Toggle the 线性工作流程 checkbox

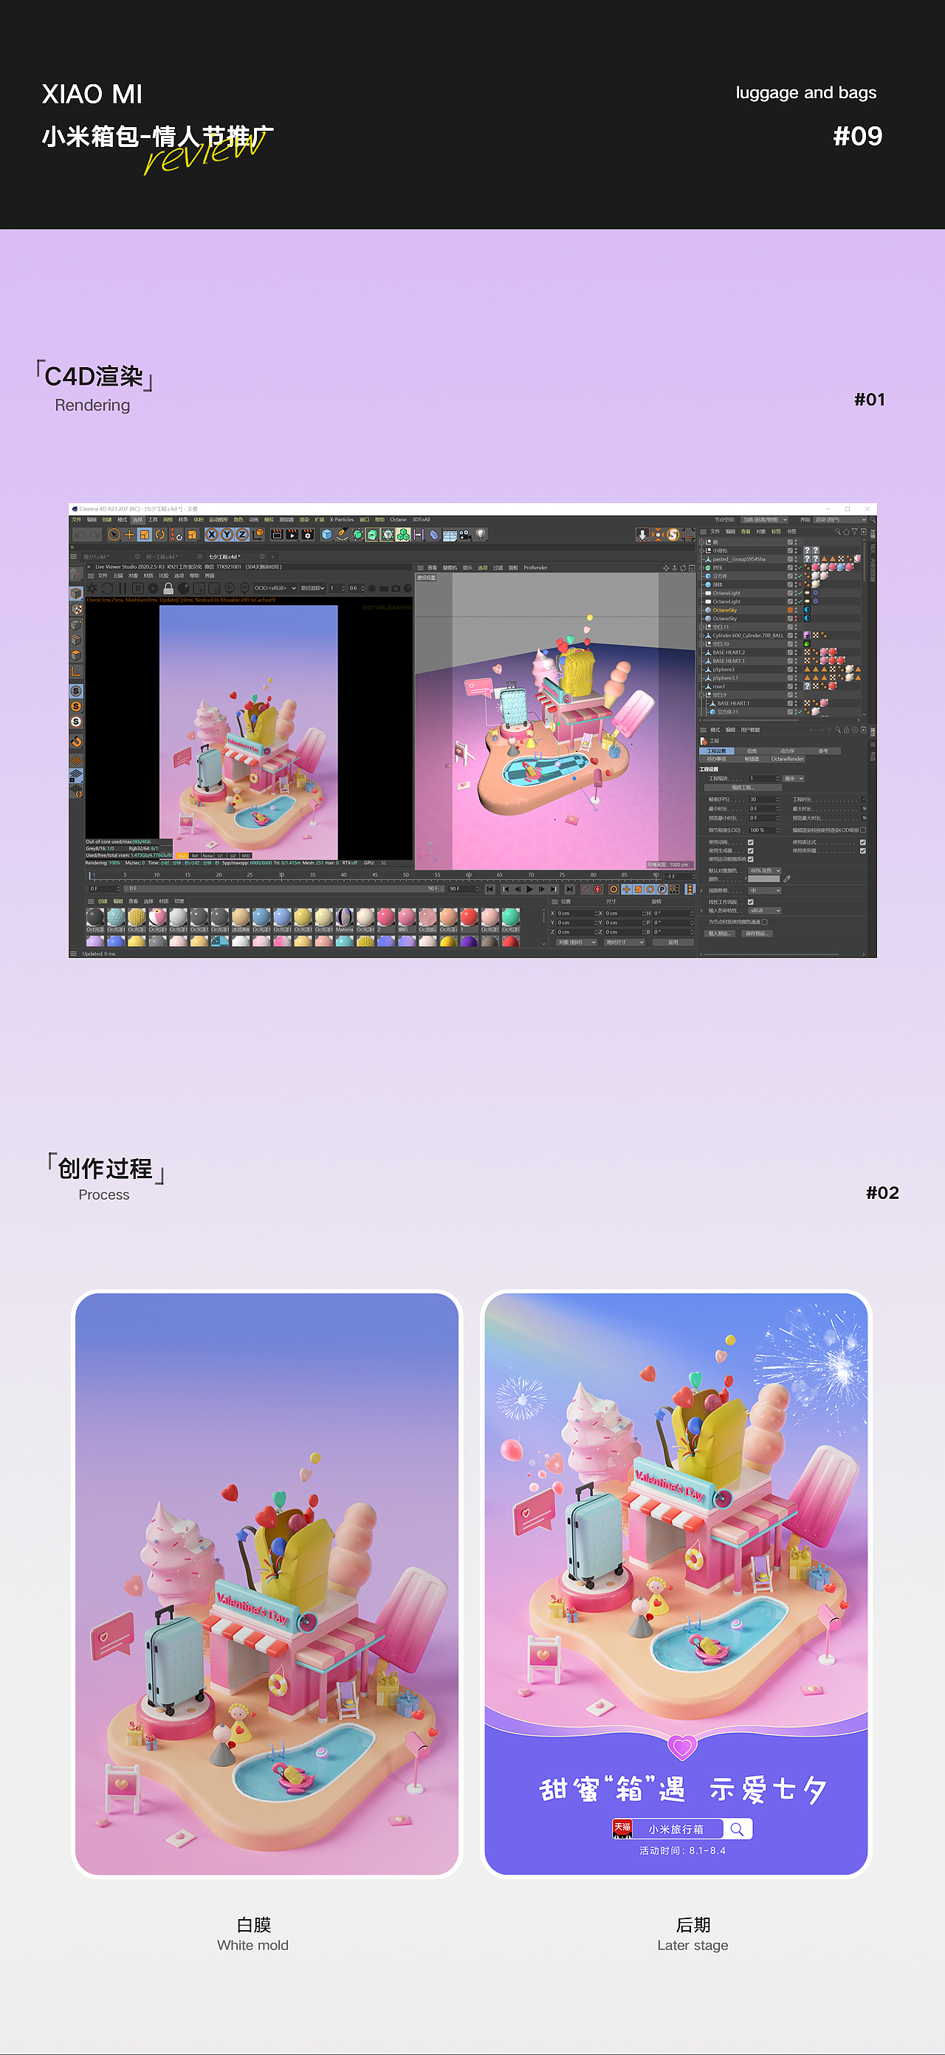click(x=750, y=902)
